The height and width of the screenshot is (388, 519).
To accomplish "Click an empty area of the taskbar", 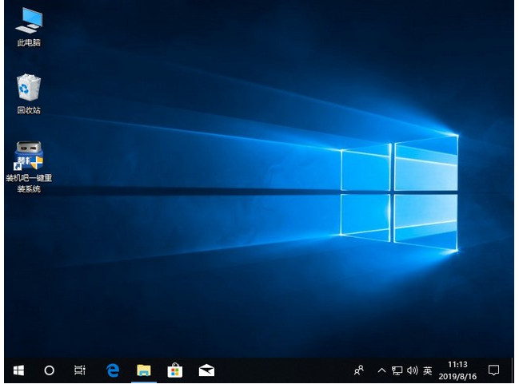I will pyautogui.click(x=280, y=370).
